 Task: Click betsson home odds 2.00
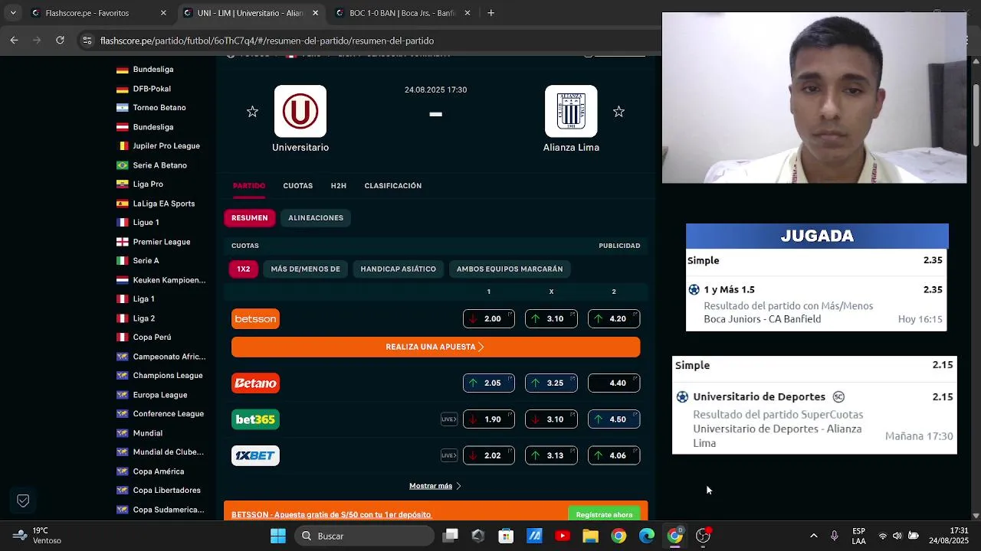tap(489, 319)
